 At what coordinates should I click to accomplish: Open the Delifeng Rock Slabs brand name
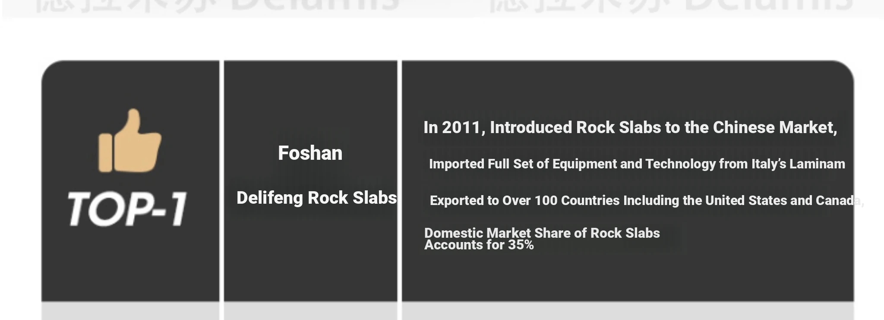pyautogui.click(x=316, y=198)
